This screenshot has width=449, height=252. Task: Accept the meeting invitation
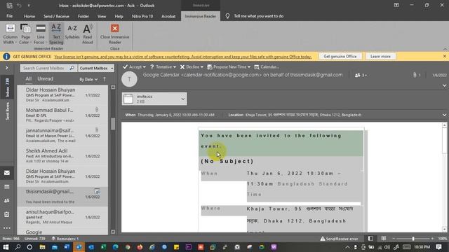[133, 67]
